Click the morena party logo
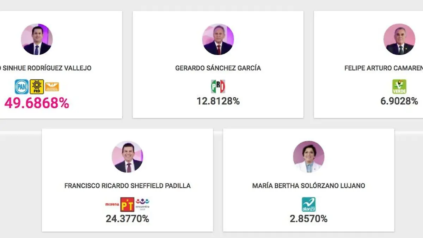This screenshot has height=238, width=423. pos(112,204)
